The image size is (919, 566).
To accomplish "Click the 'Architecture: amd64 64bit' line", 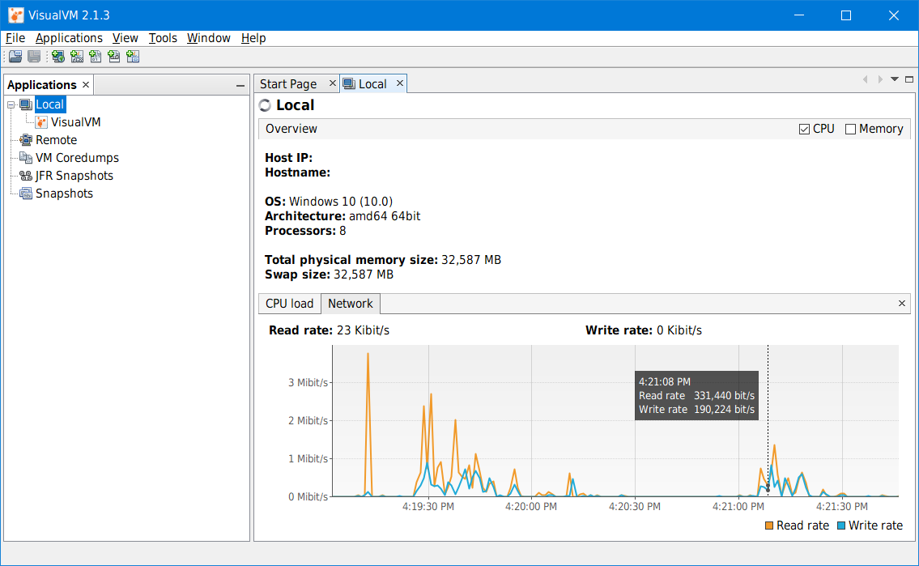I will tap(342, 216).
